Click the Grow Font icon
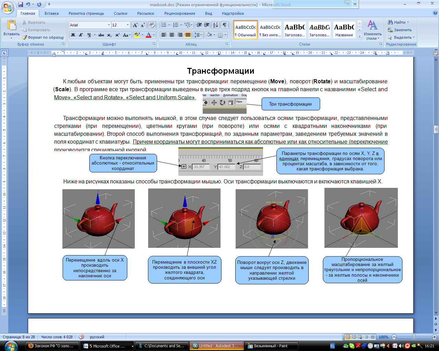Viewport: 439px width, 351px height. pyautogui.click(x=135, y=25)
